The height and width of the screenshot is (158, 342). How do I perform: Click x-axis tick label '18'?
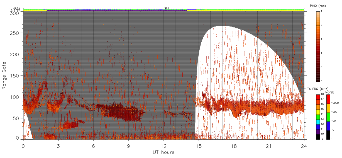234,146
